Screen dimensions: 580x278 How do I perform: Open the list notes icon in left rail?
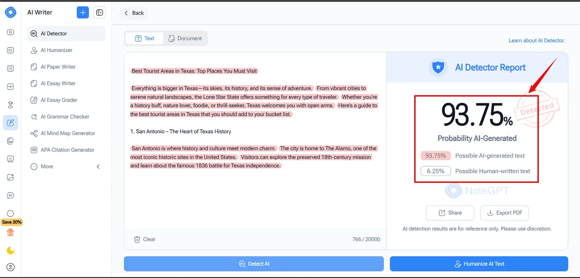[11, 69]
